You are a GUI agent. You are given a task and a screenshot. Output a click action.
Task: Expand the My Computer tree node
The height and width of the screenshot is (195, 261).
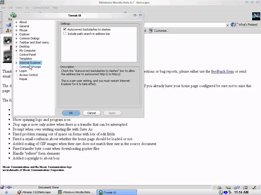click(x=17, y=51)
